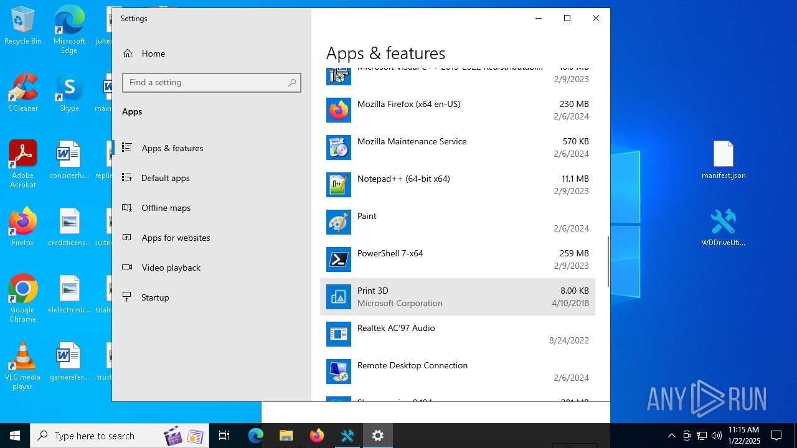797x448 pixels.
Task: Click the Mozilla Firefox app icon in list
Action: pos(339,110)
